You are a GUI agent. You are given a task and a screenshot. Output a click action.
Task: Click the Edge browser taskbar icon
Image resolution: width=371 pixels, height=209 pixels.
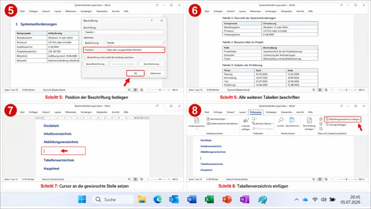tap(158, 200)
